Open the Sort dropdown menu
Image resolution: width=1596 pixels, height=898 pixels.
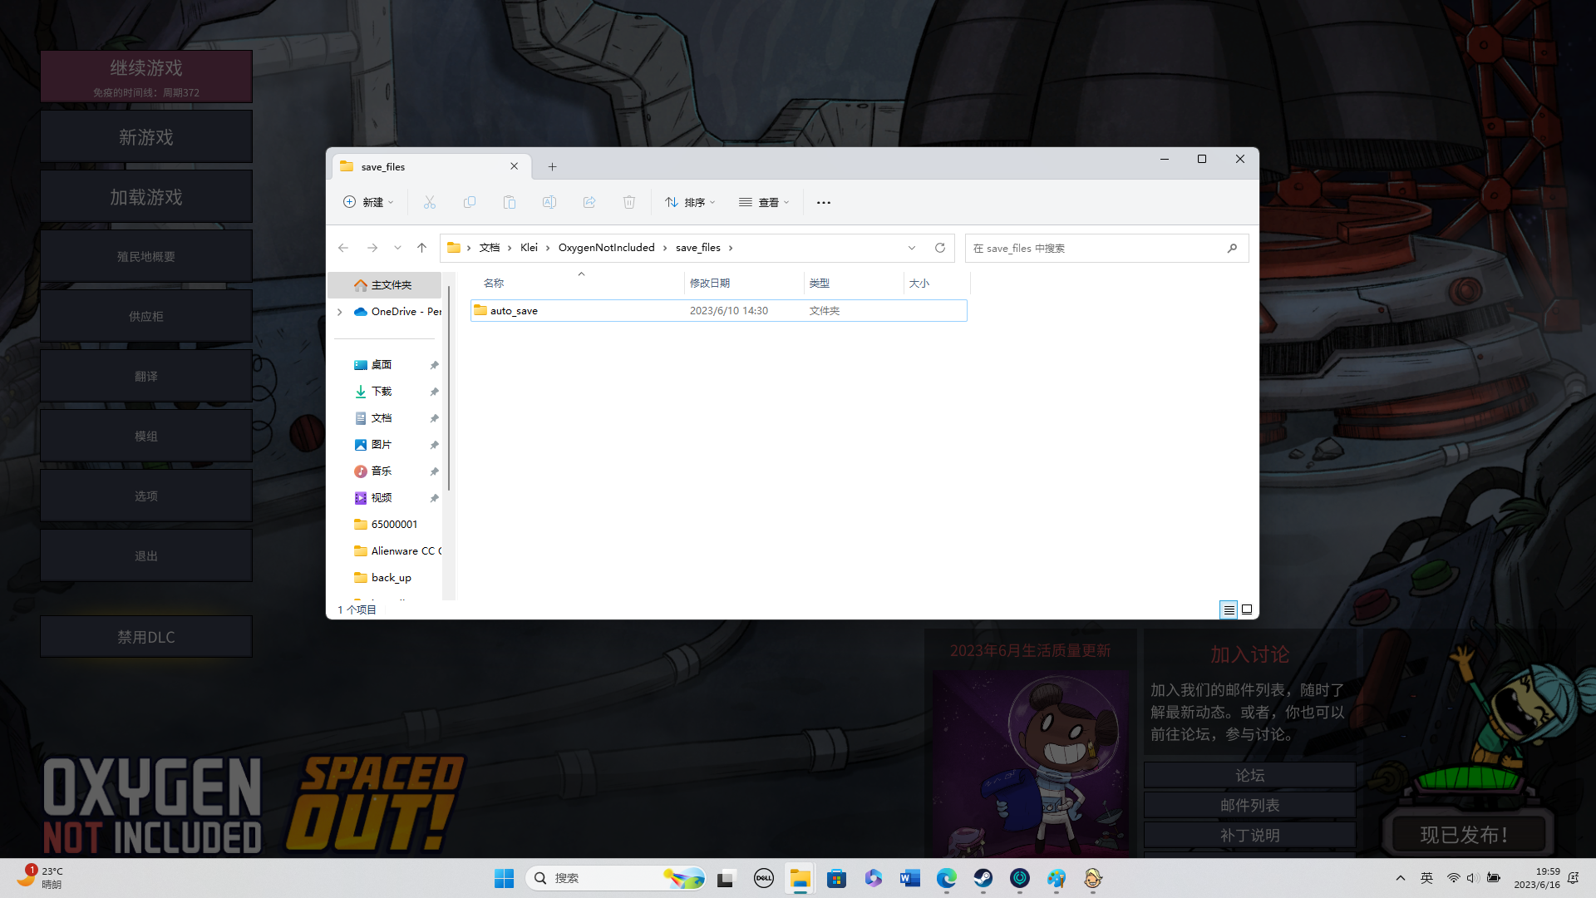coord(690,202)
